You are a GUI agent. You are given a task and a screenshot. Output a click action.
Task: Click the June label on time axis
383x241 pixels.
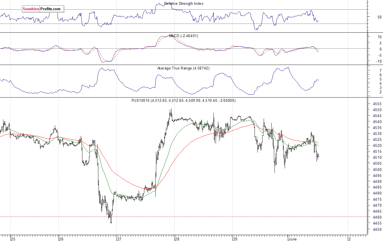point(292,239)
